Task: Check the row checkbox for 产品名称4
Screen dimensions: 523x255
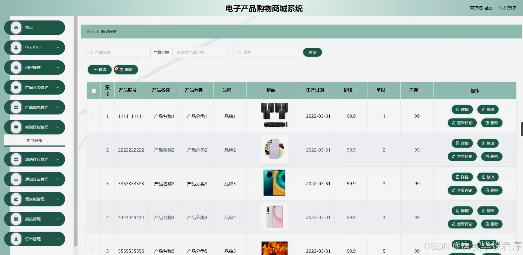Action: pyautogui.click(x=93, y=218)
